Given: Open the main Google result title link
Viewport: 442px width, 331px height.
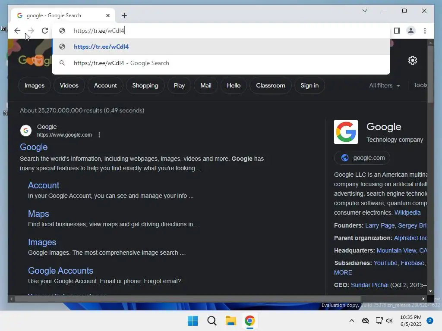Looking at the screenshot, I should coord(34,147).
